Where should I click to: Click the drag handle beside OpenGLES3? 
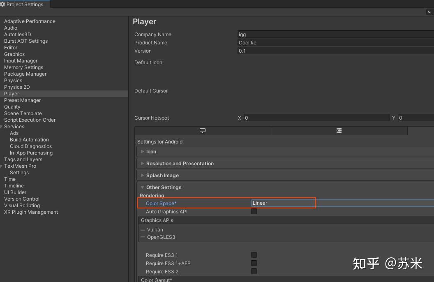coord(143,237)
